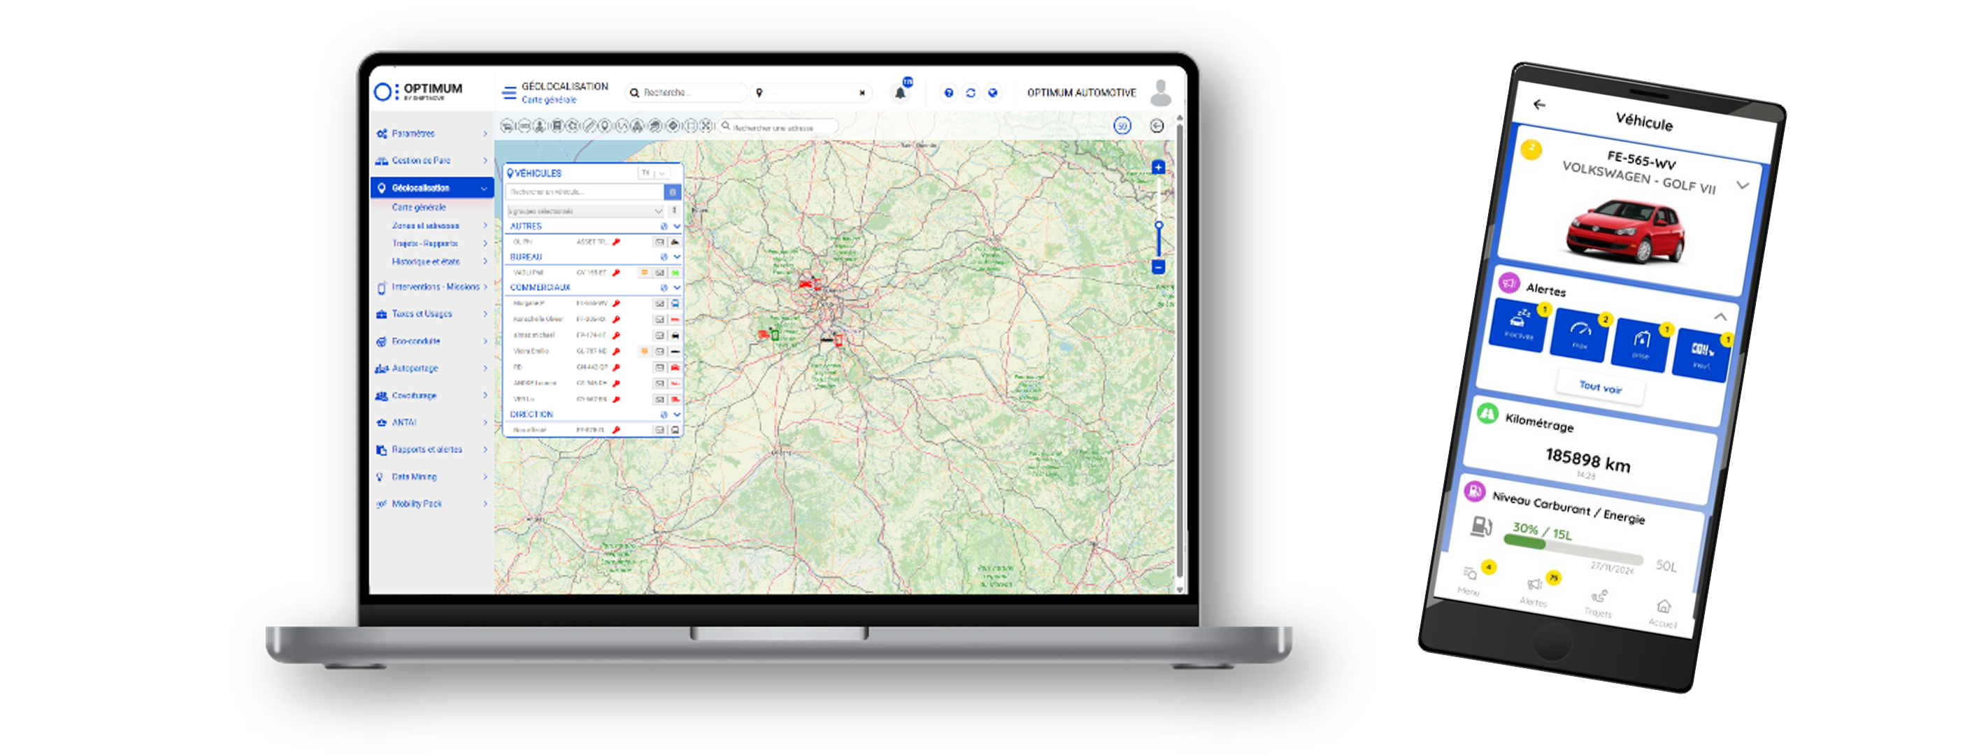Open Eco-conduite sidebar menu

point(415,341)
